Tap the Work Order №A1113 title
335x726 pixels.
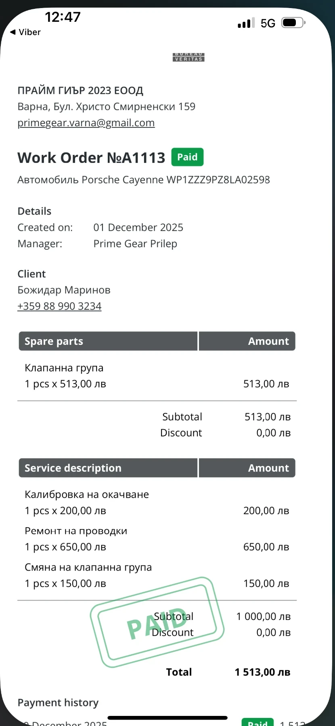point(91,158)
